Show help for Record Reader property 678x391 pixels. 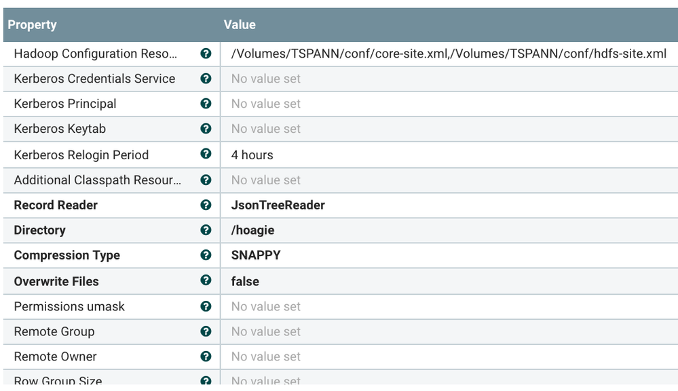click(x=206, y=205)
